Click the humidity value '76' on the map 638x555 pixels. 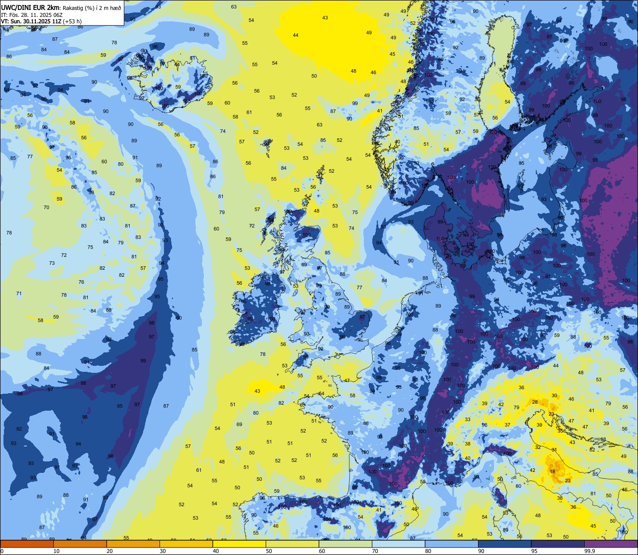click(81, 282)
